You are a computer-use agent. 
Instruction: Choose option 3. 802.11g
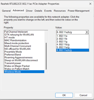pos(73,41)
